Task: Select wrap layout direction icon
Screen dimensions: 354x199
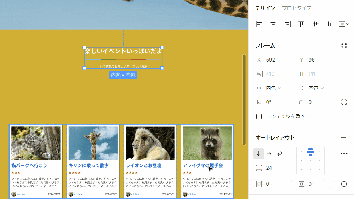Action: coord(280,154)
